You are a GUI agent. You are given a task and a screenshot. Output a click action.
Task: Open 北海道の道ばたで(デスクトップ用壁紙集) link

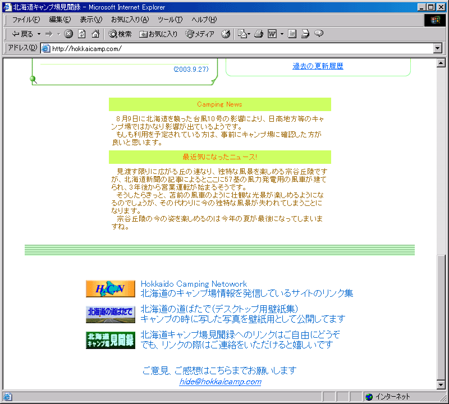tap(219, 309)
